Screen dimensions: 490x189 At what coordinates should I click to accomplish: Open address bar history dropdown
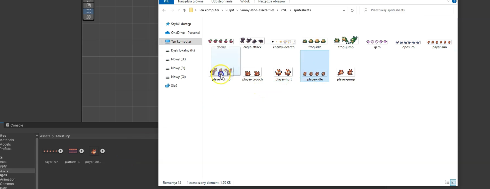coord(344,10)
